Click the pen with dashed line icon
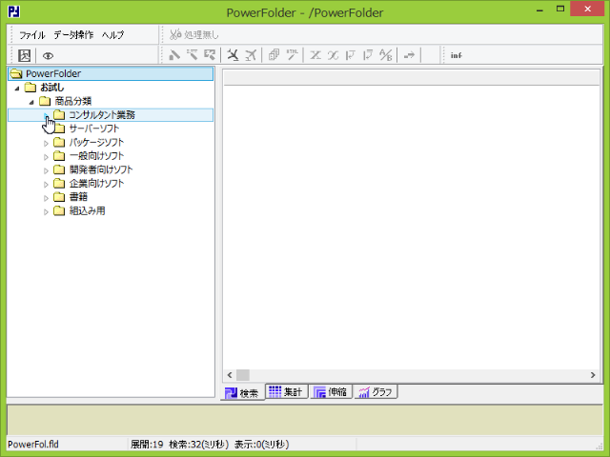610x457 pixels. pyautogui.click(x=193, y=55)
